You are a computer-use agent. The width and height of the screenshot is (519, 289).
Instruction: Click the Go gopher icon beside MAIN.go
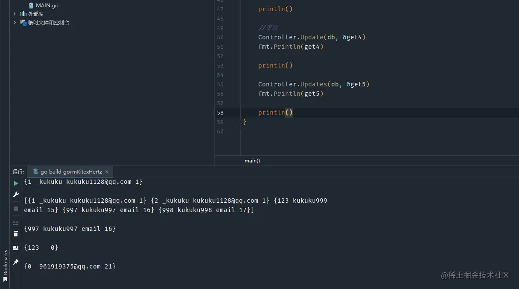[x=31, y=6]
